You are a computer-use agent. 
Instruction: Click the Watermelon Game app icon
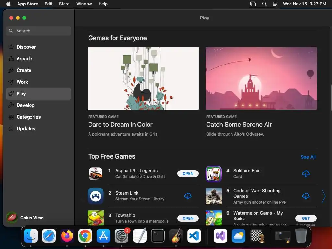[x=214, y=218]
